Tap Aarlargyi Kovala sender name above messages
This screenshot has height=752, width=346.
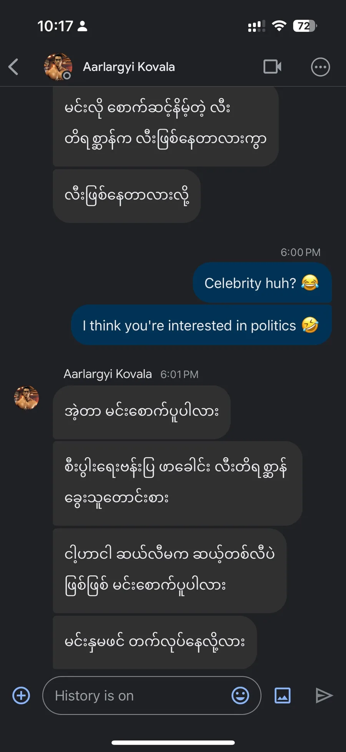point(108,374)
